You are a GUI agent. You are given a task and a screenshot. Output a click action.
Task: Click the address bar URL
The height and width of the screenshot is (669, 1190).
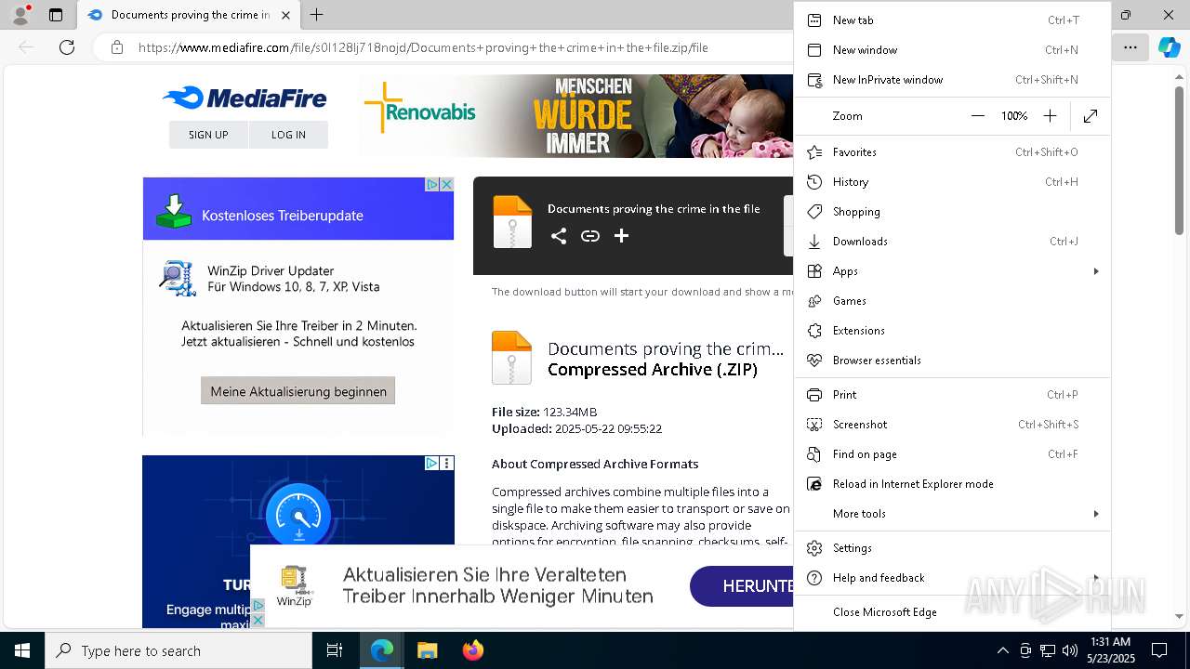(423, 47)
